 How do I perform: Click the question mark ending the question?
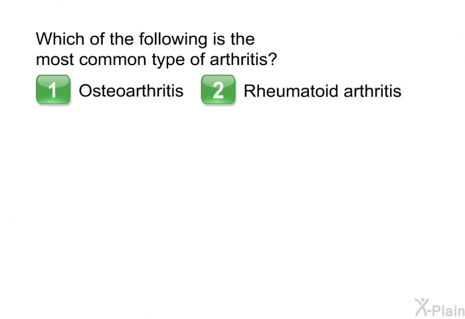[272, 59]
